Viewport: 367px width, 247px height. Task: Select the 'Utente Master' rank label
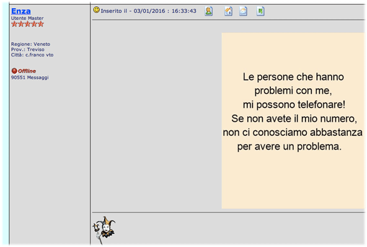tap(27, 18)
